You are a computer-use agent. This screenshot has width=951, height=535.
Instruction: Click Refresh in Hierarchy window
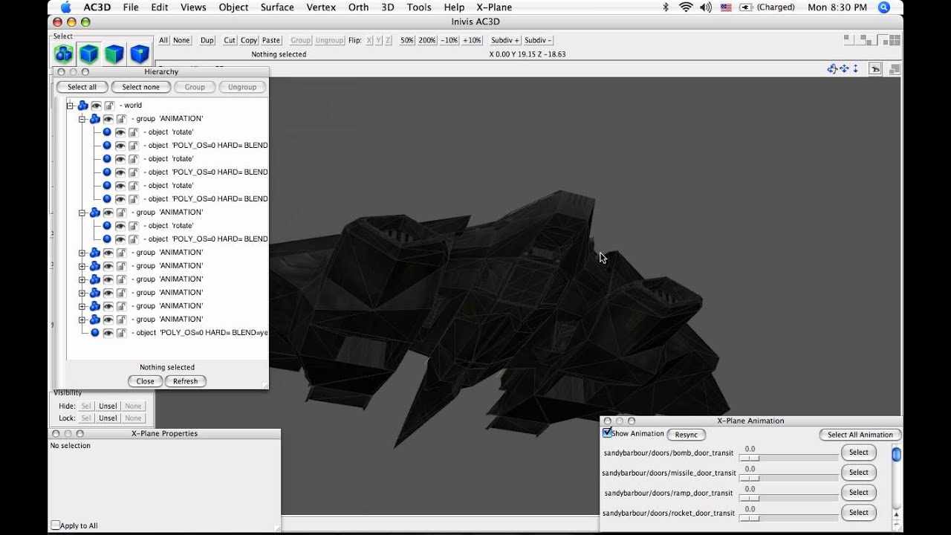(x=185, y=381)
